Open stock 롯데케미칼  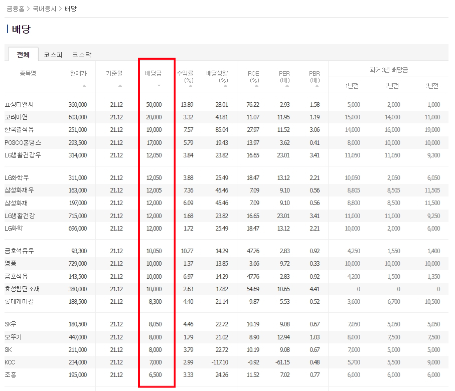19,302
